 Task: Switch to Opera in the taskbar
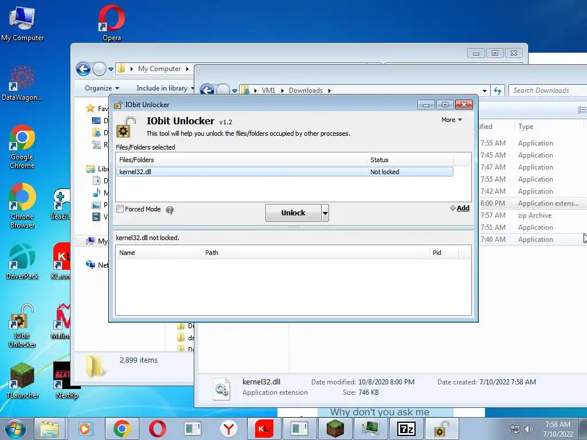pyautogui.click(x=157, y=429)
